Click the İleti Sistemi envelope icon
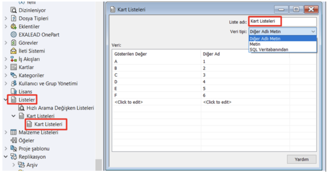The image size is (327, 173). (x=13, y=51)
